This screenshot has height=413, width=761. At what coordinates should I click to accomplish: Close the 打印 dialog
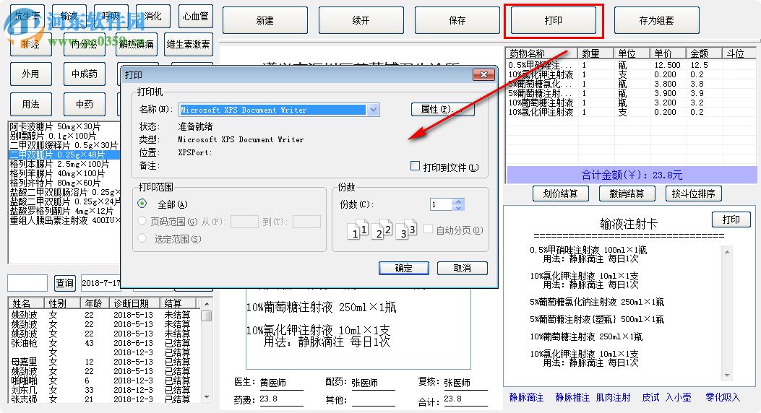coord(483,74)
